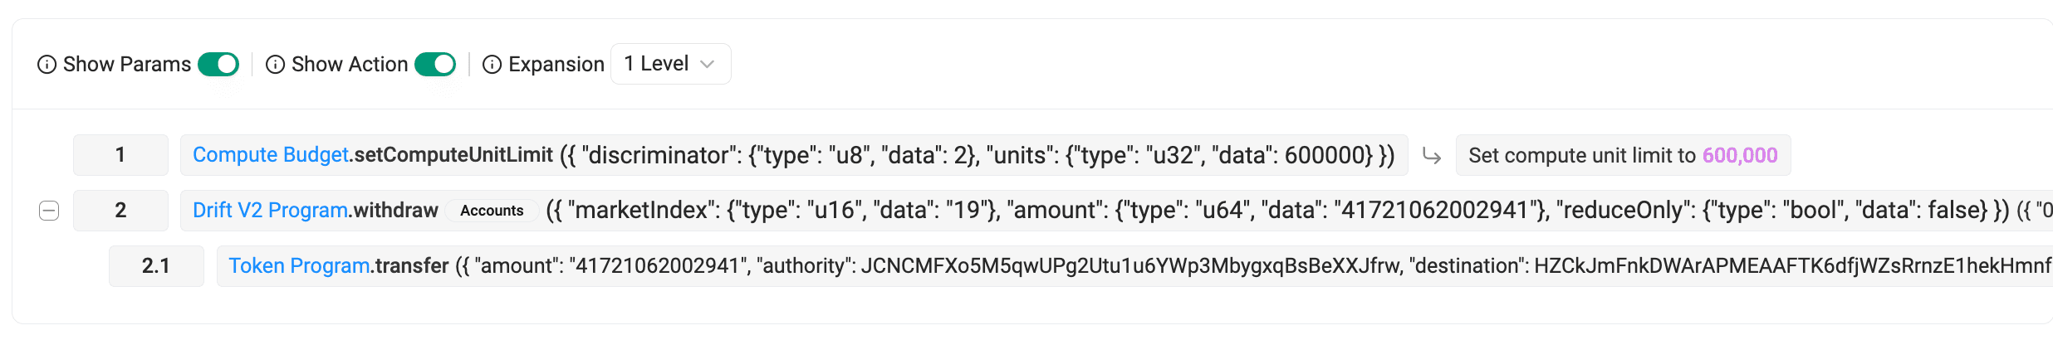Select inner instruction 2.1 row label

(x=156, y=266)
